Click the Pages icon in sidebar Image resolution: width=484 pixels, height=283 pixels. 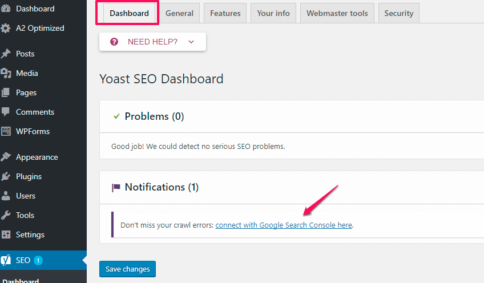click(6, 92)
